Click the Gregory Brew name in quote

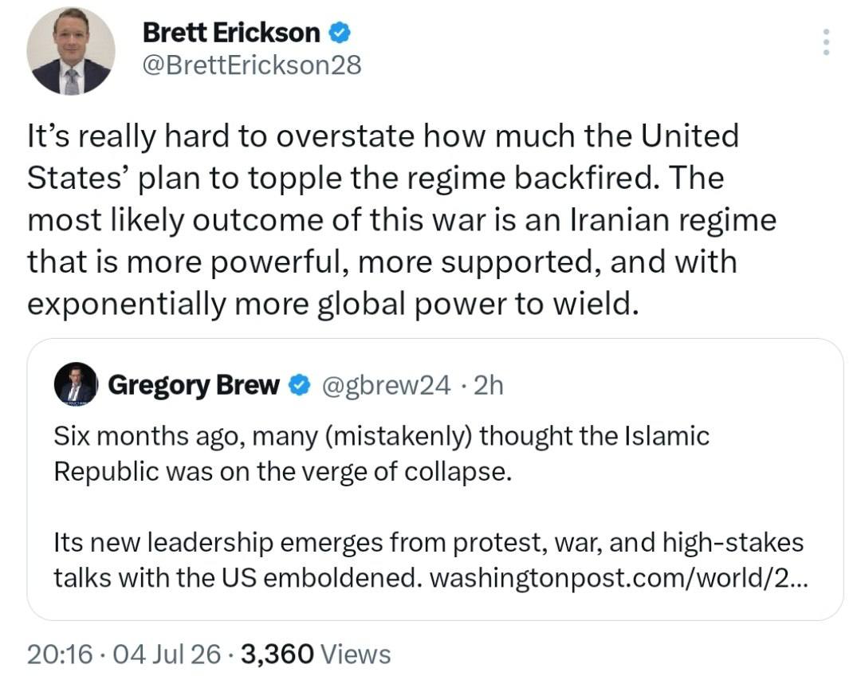[194, 385]
